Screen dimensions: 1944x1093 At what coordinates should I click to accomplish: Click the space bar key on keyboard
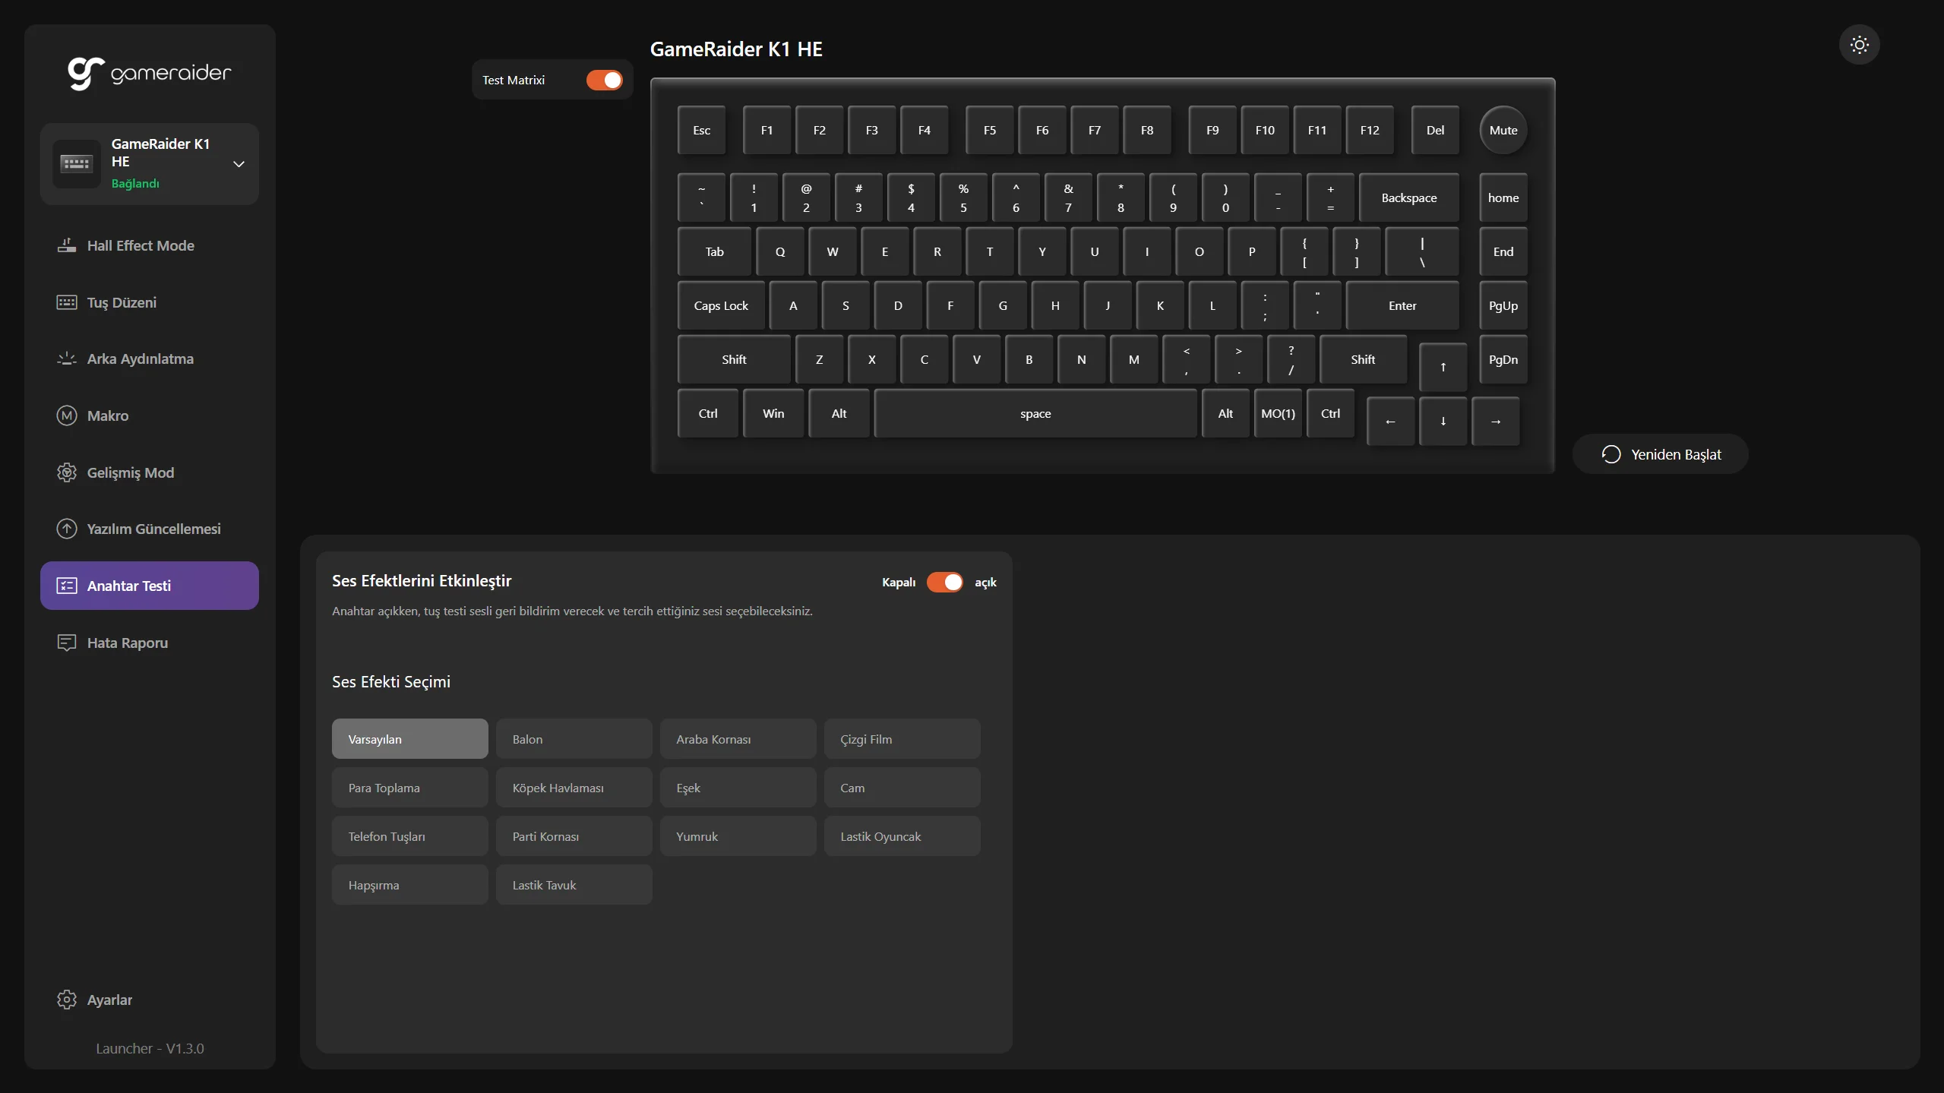(x=1035, y=414)
